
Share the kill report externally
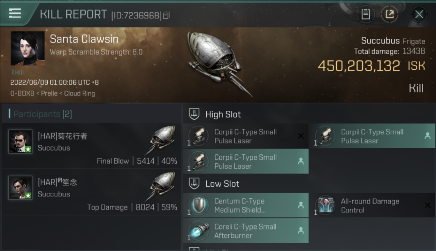point(389,14)
